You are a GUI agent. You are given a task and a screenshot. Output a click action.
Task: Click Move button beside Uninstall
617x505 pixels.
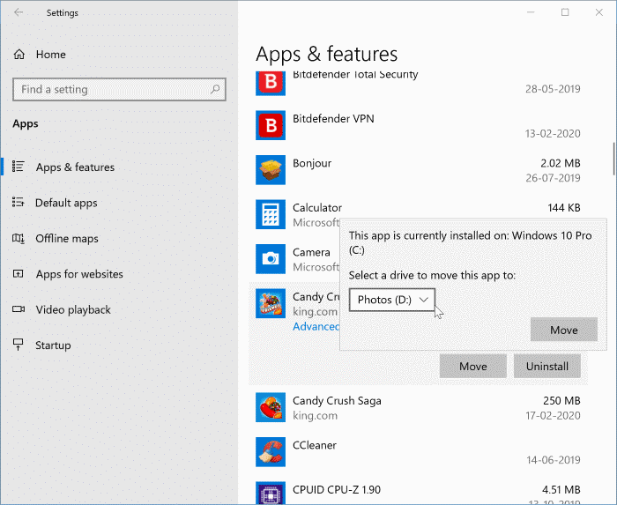(x=473, y=366)
